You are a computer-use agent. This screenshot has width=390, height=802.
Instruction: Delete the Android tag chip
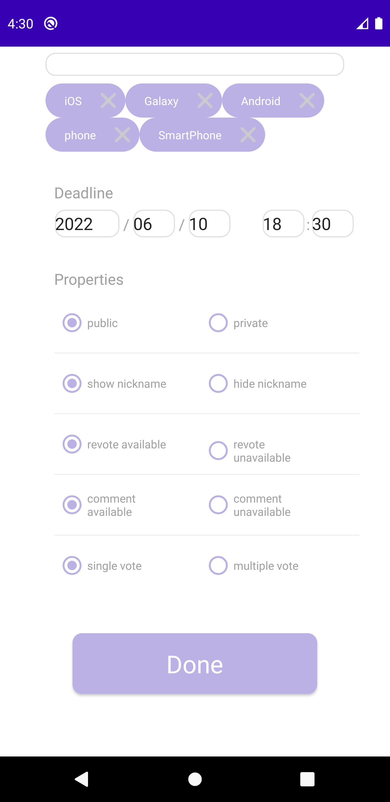point(307,101)
